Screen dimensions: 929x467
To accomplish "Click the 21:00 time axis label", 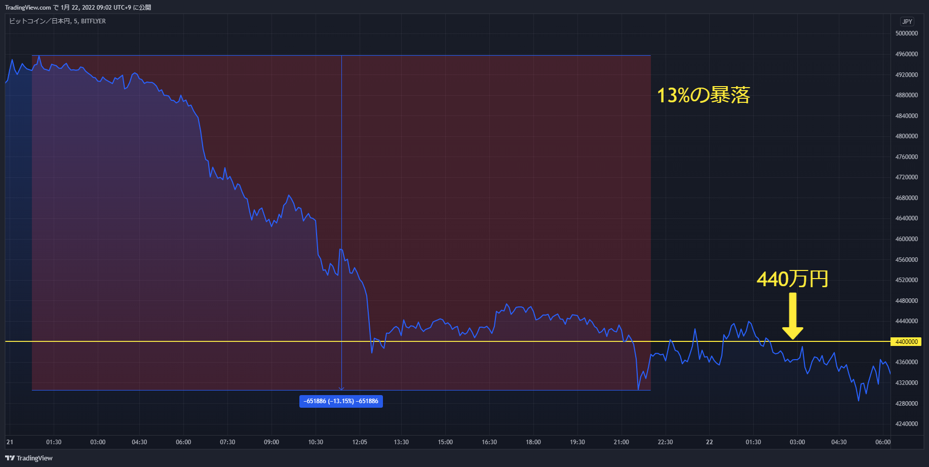I will pos(622,442).
